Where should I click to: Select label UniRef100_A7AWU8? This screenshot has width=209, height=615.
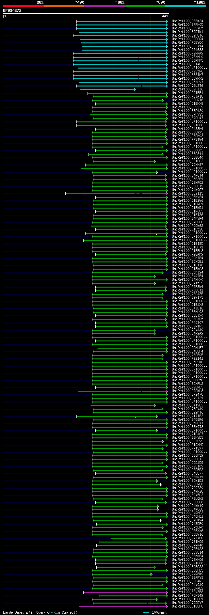point(187,391)
